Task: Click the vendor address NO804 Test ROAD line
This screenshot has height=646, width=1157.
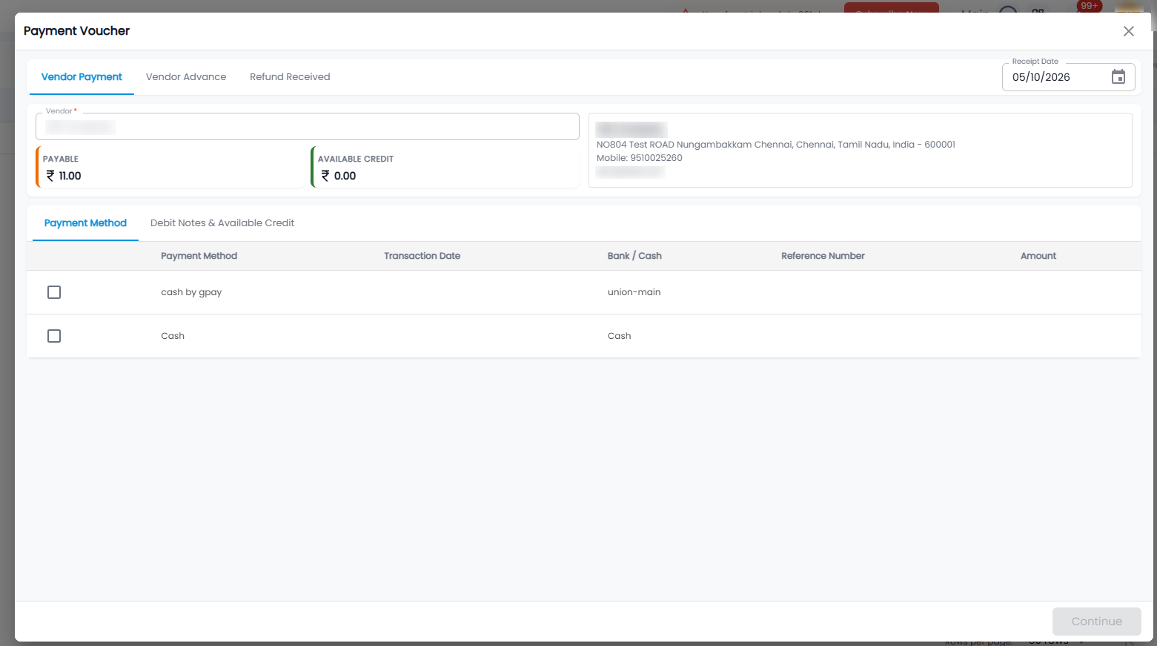Action: tap(775, 145)
